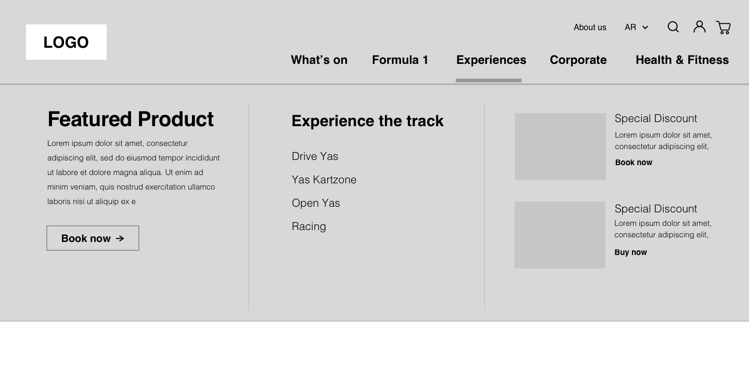The image size is (749, 391).
Task: Open the search magnifier icon
Action: click(673, 27)
